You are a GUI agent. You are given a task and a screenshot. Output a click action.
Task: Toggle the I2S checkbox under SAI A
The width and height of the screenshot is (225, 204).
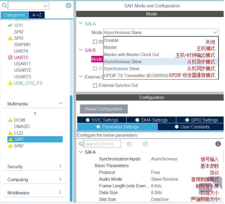point(95,42)
